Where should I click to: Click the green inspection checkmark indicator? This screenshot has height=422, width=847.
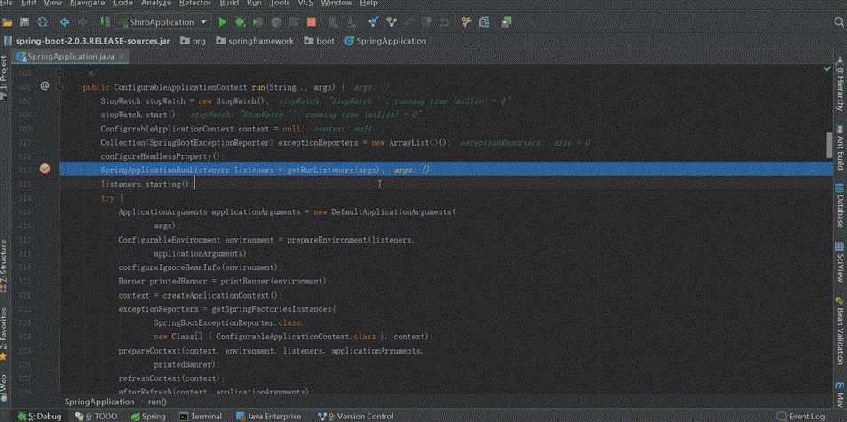pyautogui.click(x=827, y=69)
